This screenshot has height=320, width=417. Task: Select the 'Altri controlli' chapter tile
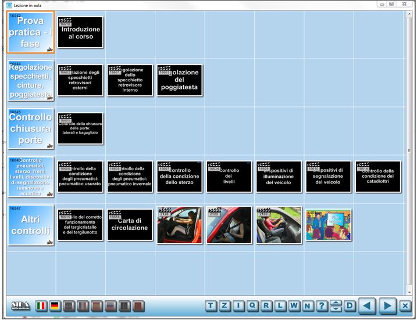tap(31, 225)
